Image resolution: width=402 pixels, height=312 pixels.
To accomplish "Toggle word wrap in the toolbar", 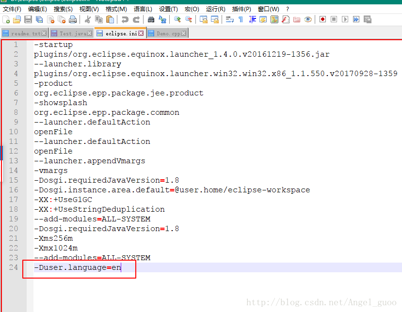I will [230, 19].
